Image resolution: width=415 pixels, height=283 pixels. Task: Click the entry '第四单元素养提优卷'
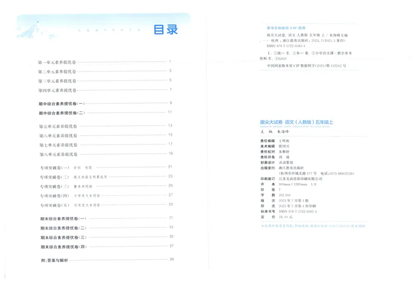coord(58,91)
